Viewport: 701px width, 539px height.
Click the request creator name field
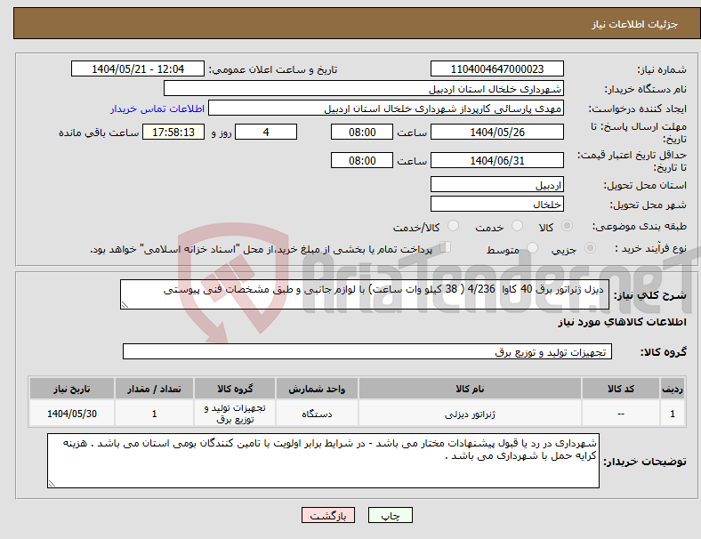point(386,109)
